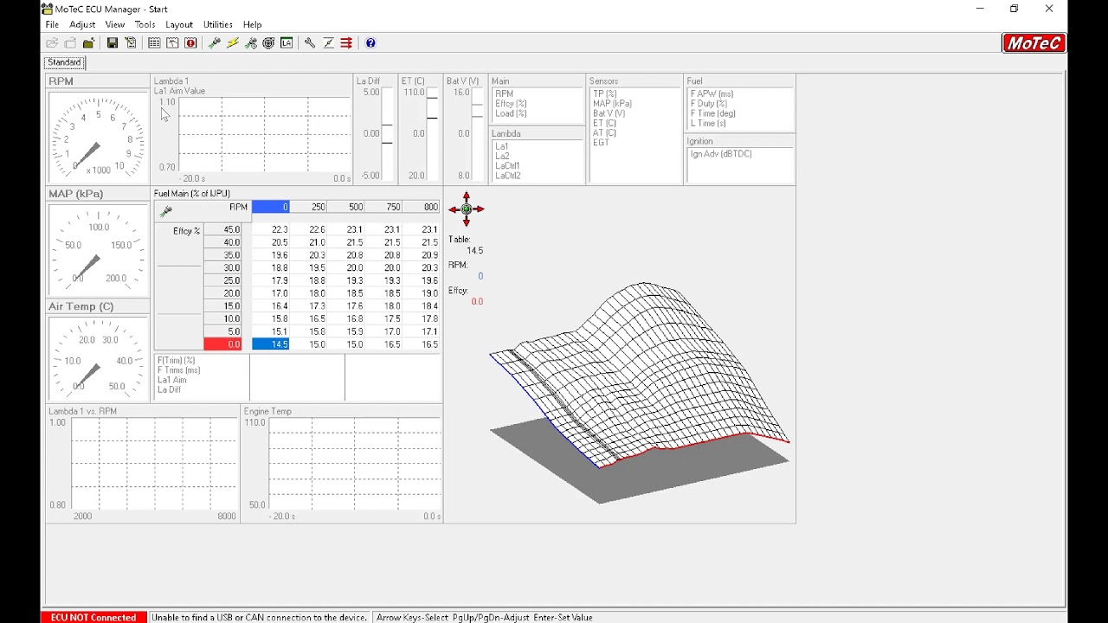
Task: Open the Utilities menu
Action: coord(217,24)
